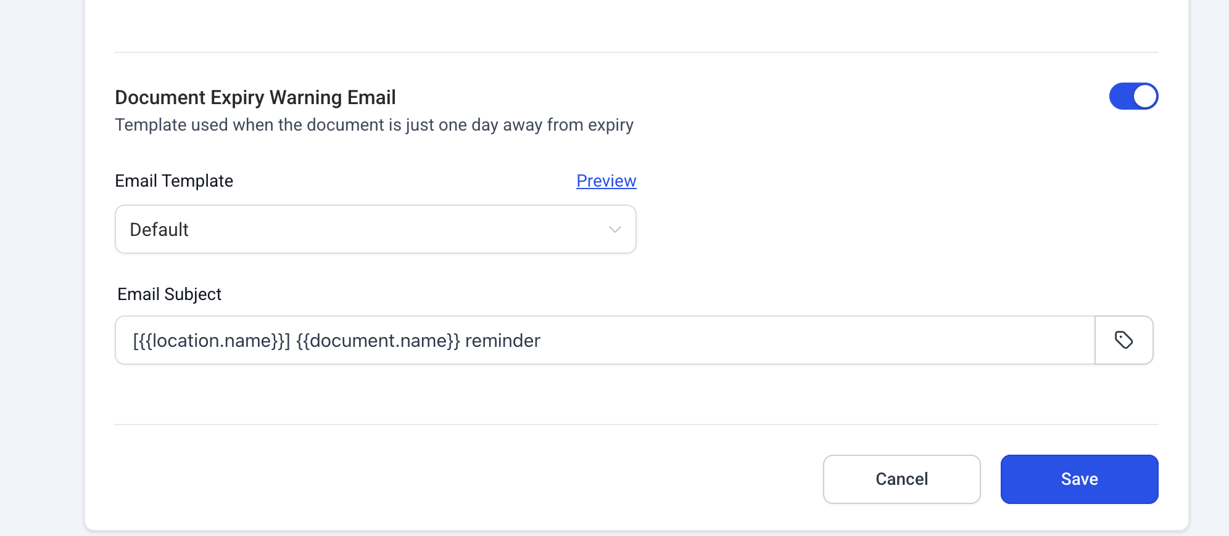Focus the Email Subject input field
Viewport: 1229px width, 536px height.
pyautogui.click(x=605, y=340)
